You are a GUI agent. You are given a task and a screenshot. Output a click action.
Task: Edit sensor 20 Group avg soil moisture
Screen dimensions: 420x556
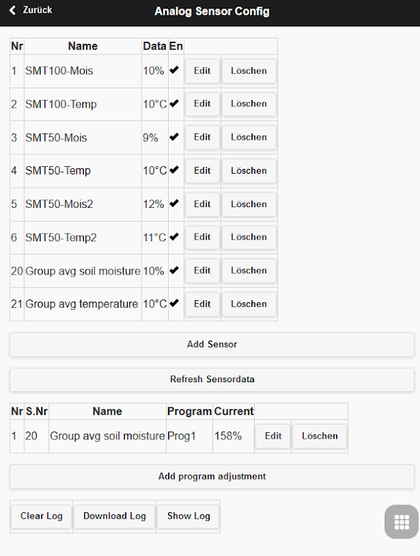click(x=202, y=270)
